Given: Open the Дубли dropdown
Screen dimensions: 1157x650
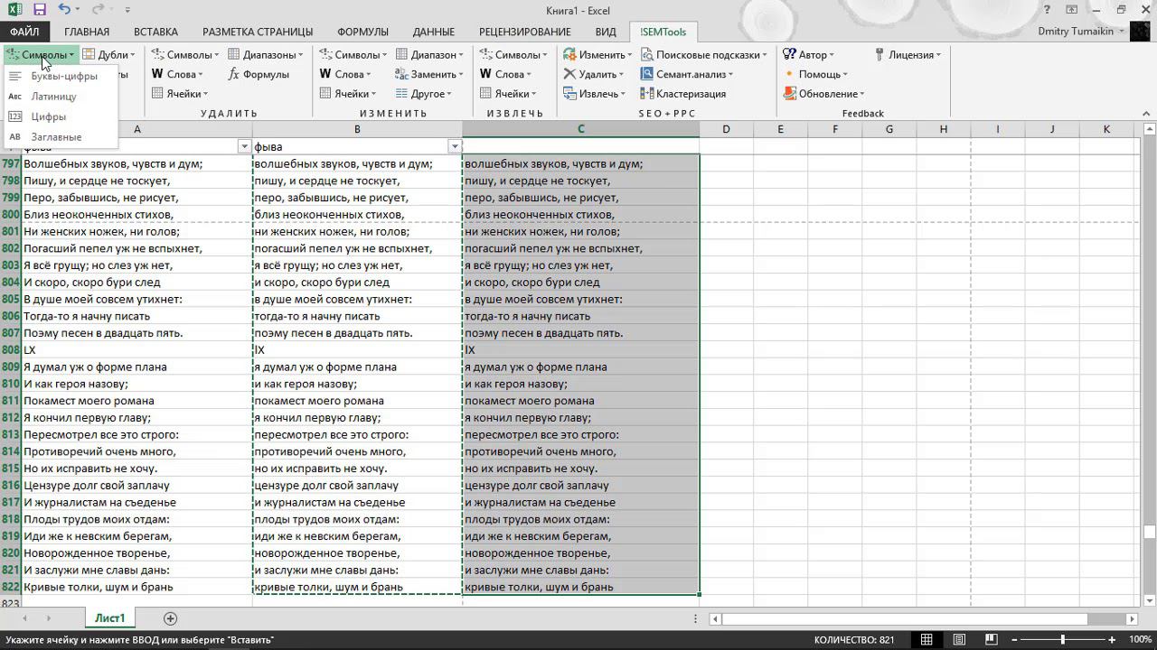Looking at the screenshot, I should click(109, 55).
